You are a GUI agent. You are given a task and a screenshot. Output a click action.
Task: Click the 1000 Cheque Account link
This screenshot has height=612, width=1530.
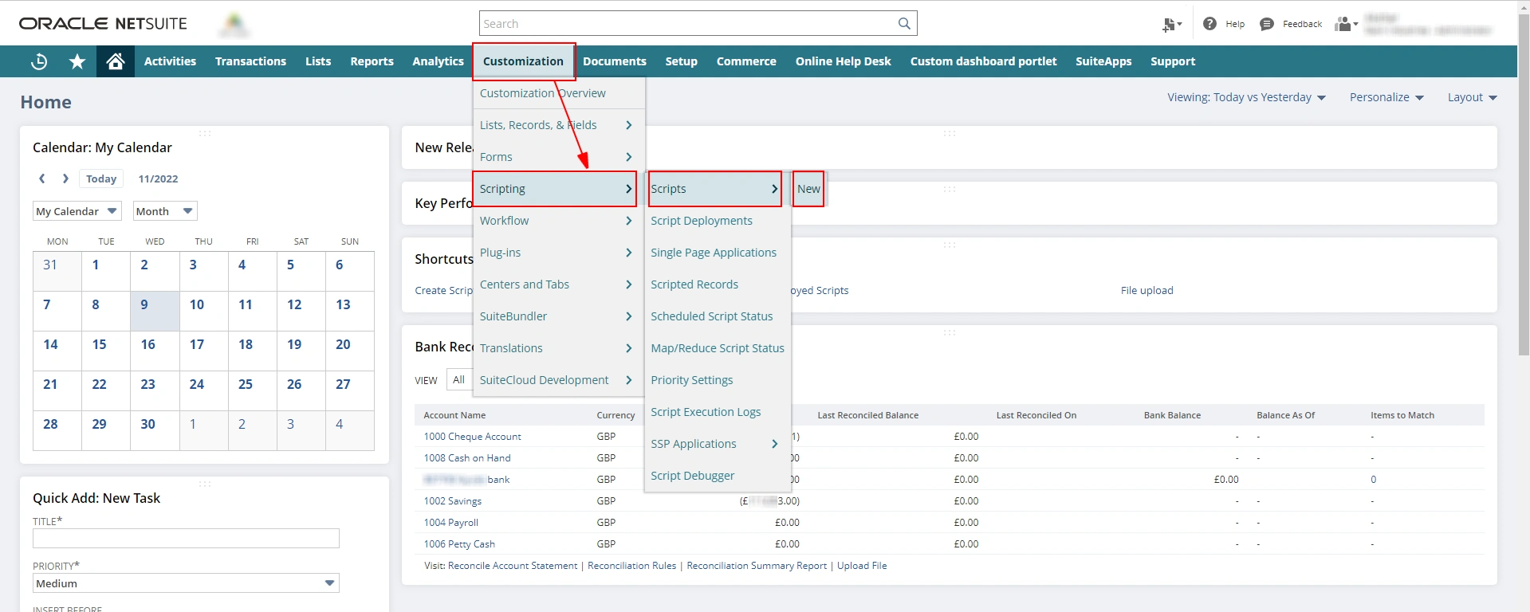[472, 437]
